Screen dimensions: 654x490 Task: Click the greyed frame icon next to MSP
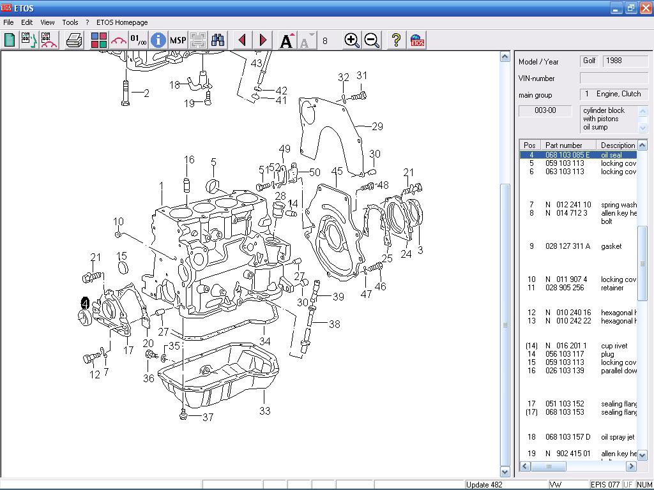tap(198, 40)
